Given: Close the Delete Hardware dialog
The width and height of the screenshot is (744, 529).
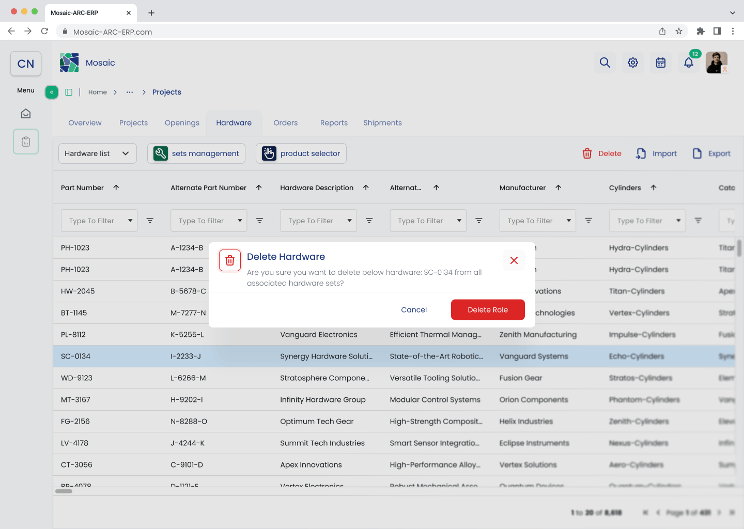Looking at the screenshot, I should (514, 260).
